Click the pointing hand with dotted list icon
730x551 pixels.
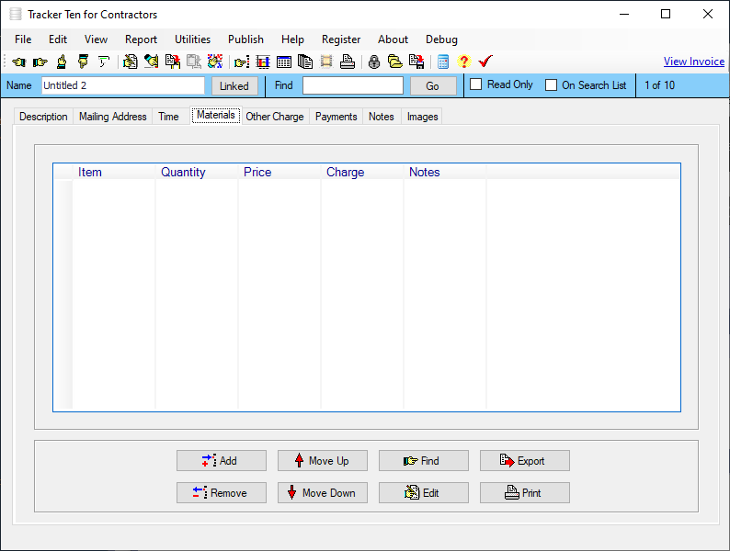point(242,62)
